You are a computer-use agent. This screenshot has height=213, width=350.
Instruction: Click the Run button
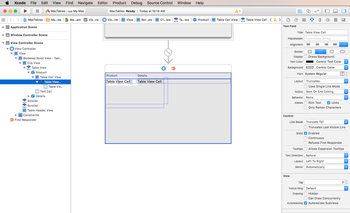point(25,11)
